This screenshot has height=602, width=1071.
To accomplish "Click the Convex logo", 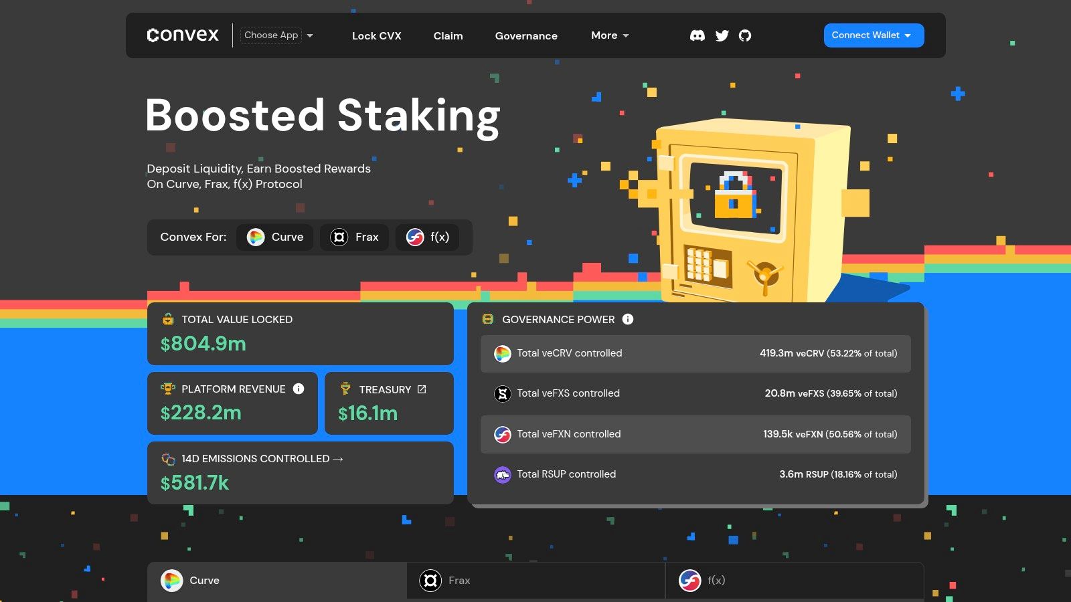I will [183, 35].
